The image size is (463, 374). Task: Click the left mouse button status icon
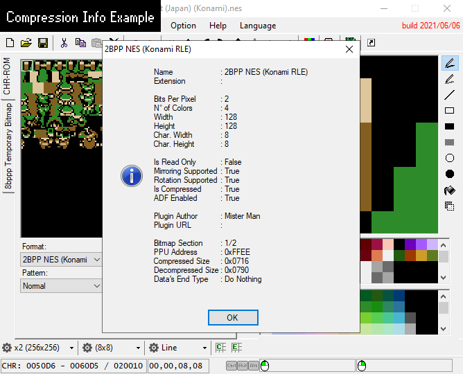[265, 366]
